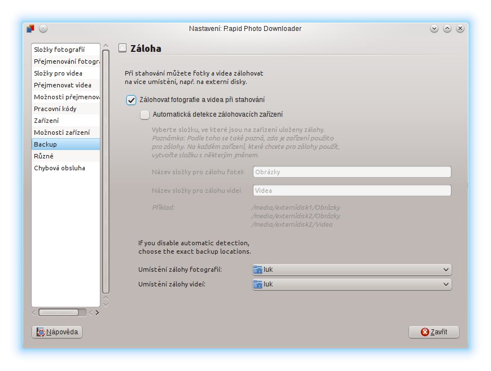
Task: Click the rightmost horizontal scroll arrow under sidebar
Action: click(x=98, y=312)
